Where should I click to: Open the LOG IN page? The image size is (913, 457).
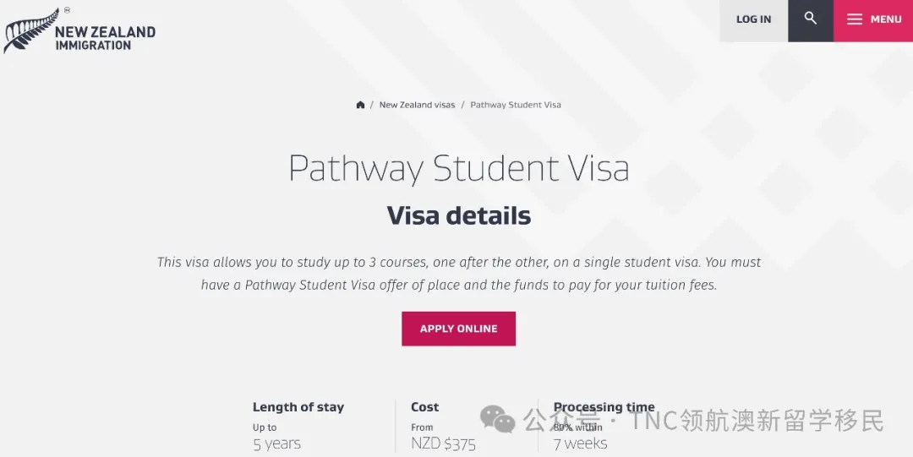pyautogui.click(x=753, y=19)
